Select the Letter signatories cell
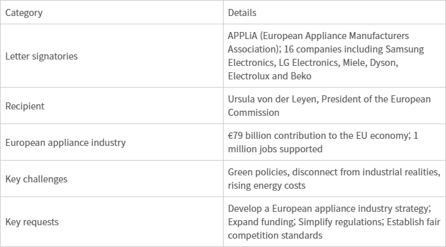446x247 pixels. coord(111,56)
